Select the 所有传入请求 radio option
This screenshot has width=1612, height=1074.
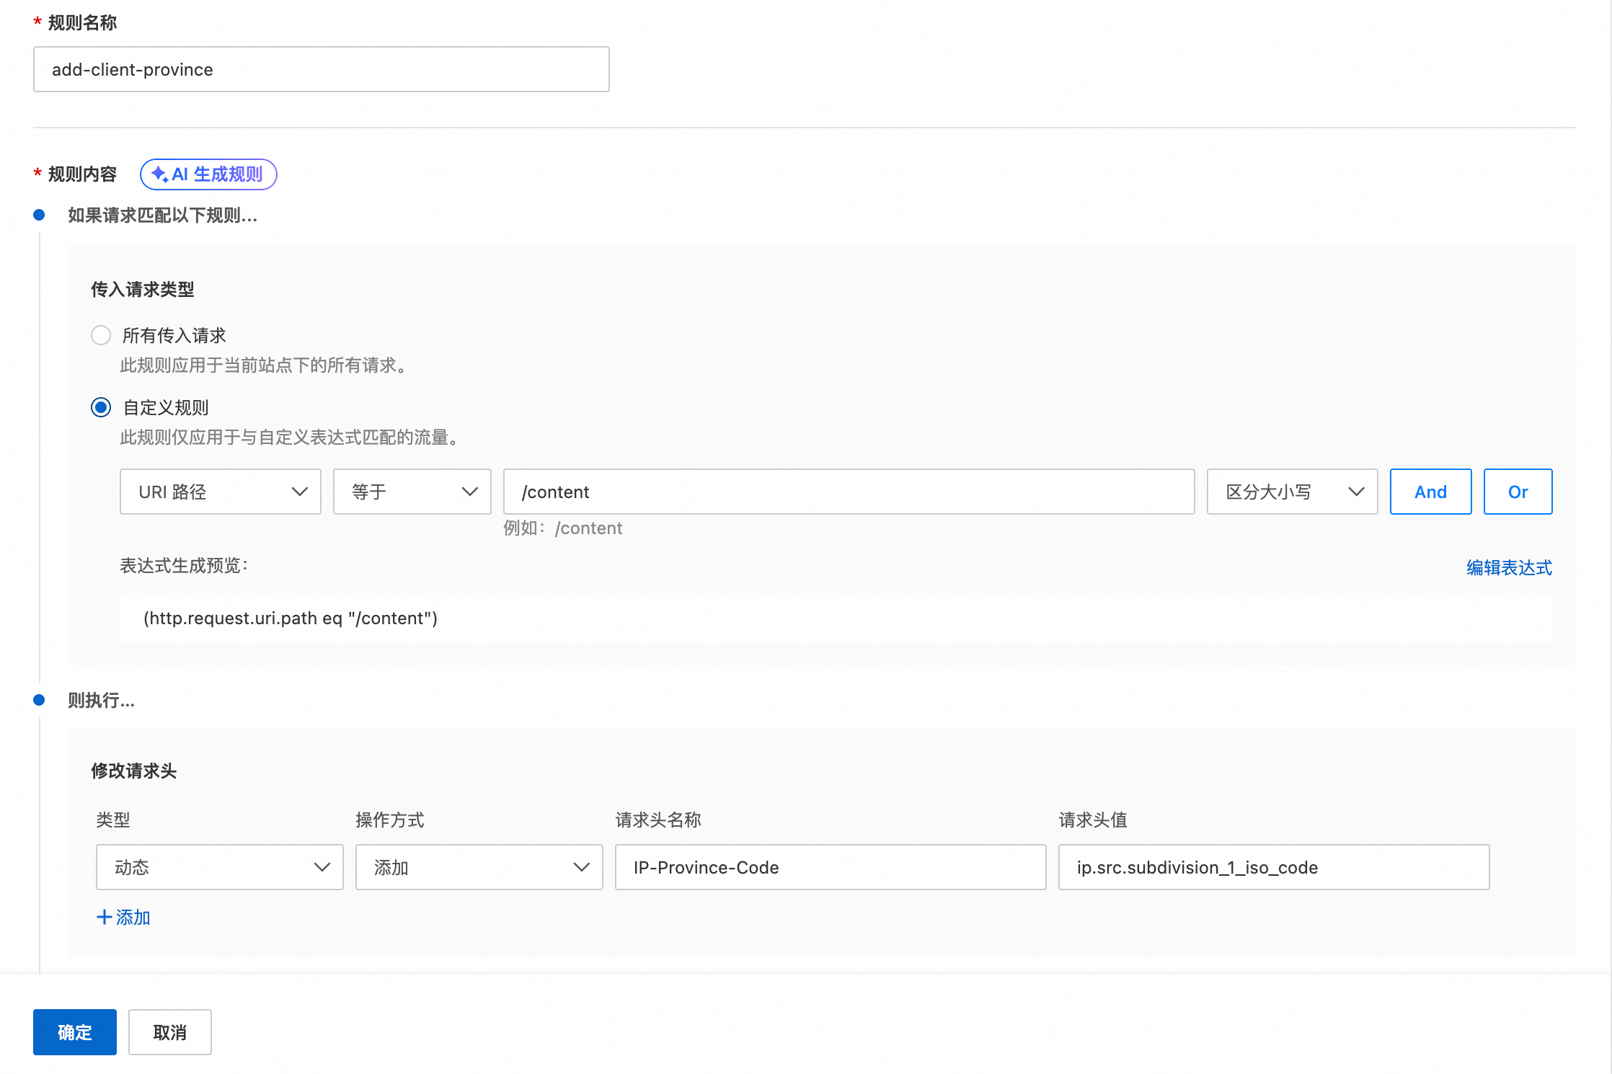click(x=101, y=335)
